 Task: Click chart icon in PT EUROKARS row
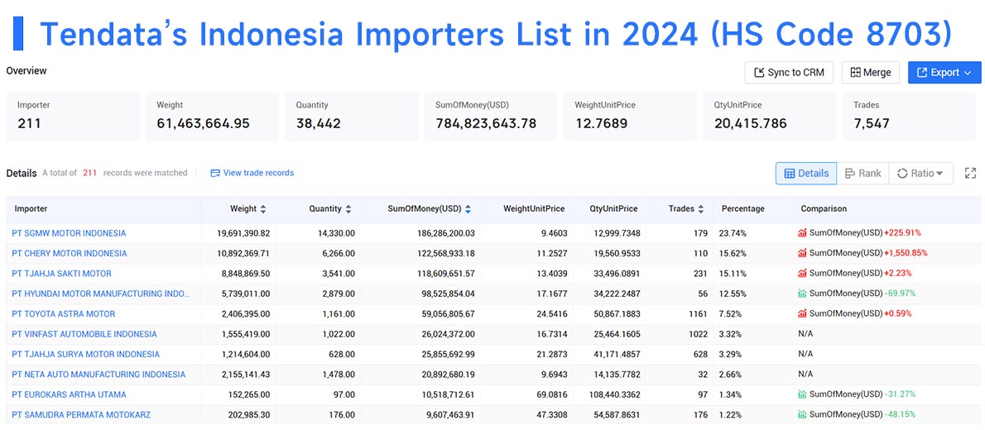click(x=802, y=394)
